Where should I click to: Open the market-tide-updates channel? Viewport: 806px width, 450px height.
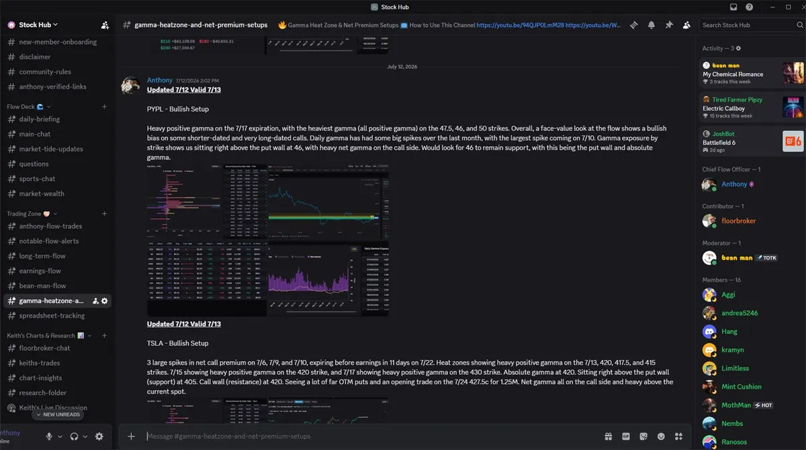click(x=58, y=149)
